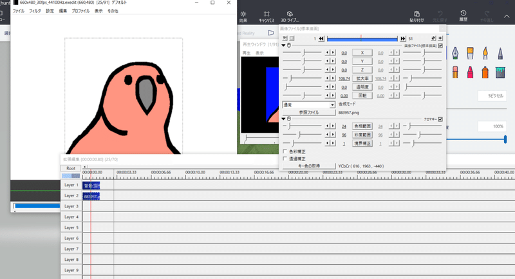Select the fill bucket in Paint 3D

[x=500, y=72]
